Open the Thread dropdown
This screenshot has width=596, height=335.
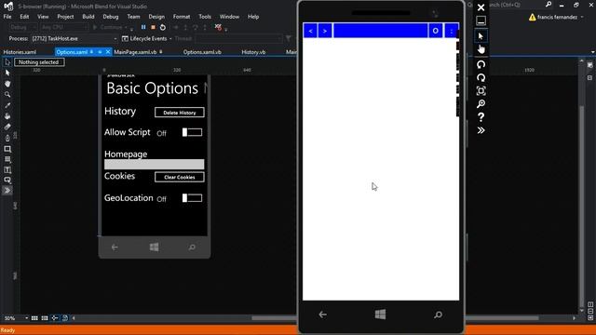click(239, 39)
